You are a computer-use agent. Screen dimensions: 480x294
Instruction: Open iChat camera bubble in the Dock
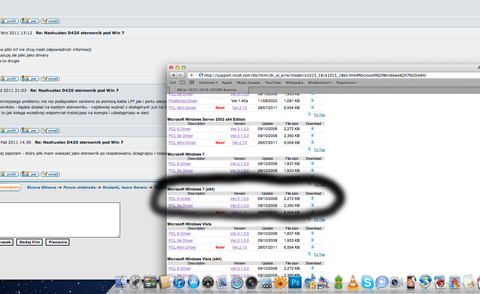(x=382, y=282)
